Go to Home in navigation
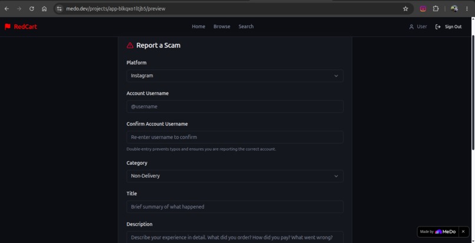 pyautogui.click(x=199, y=26)
